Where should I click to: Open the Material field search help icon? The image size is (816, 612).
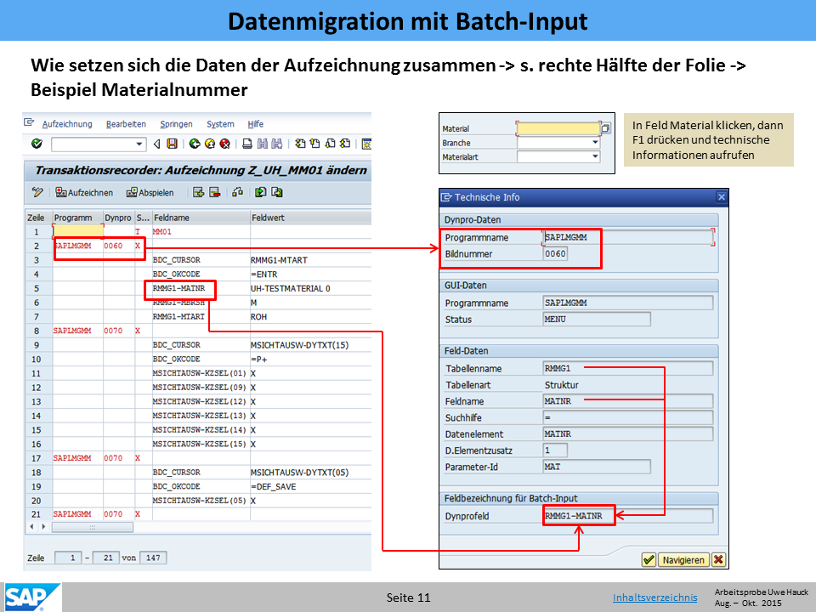coord(605,128)
